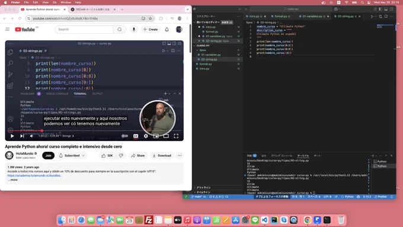Open the debug console tab in VS Code

(282, 155)
